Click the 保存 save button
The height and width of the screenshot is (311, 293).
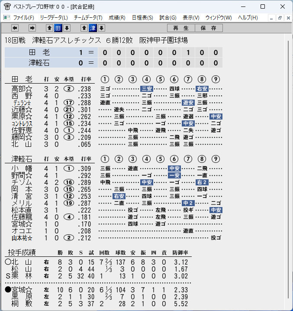[x=209, y=28]
